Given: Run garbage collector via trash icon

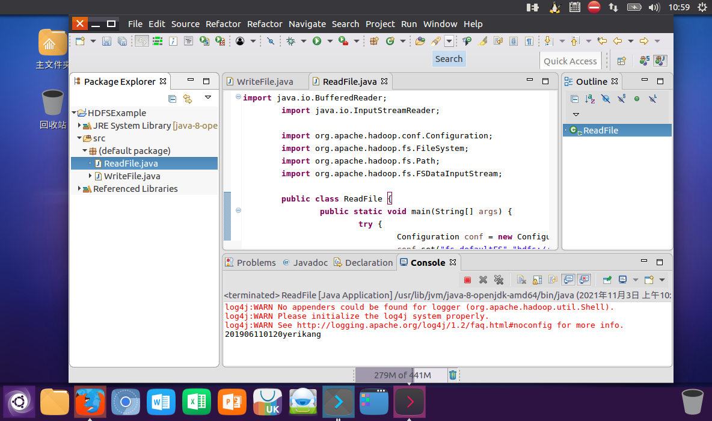Looking at the screenshot, I should click(x=453, y=375).
